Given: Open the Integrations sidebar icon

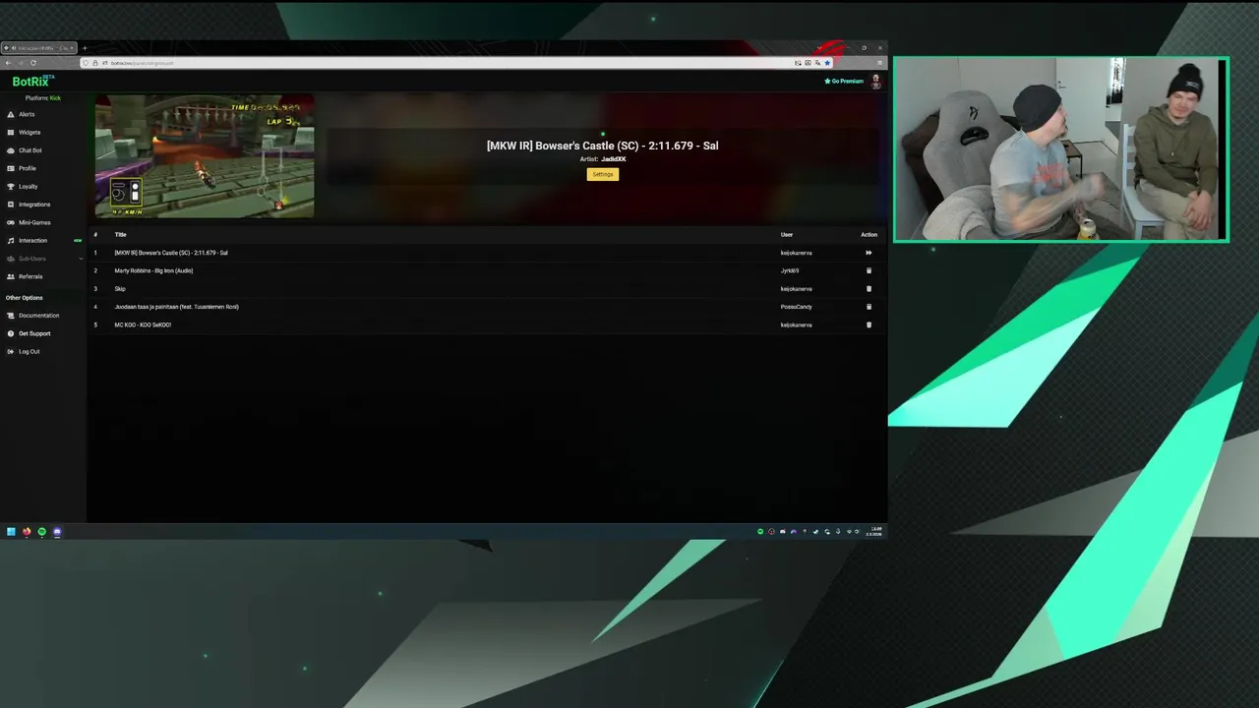Looking at the screenshot, I should pyautogui.click(x=10, y=205).
